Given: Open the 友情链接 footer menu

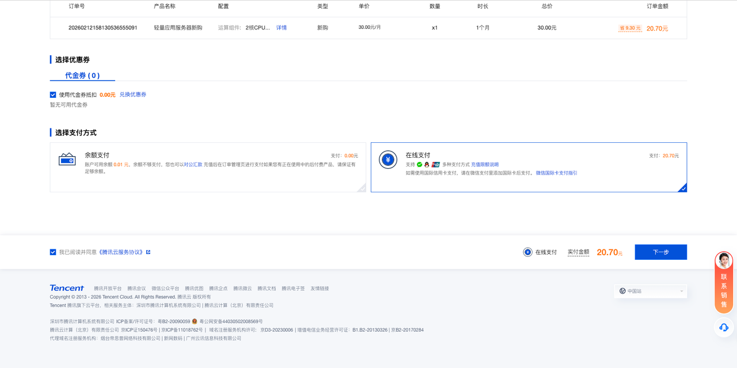Looking at the screenshot, I should pos(320,289).
